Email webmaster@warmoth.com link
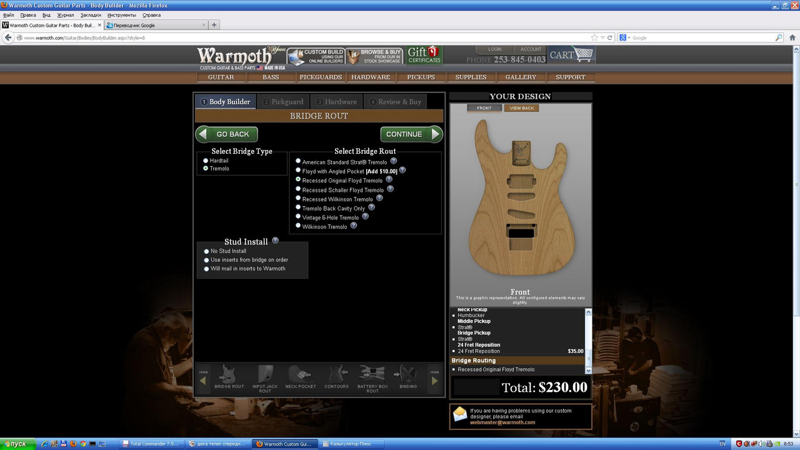The image size is (800, 450). pos(502,422)
